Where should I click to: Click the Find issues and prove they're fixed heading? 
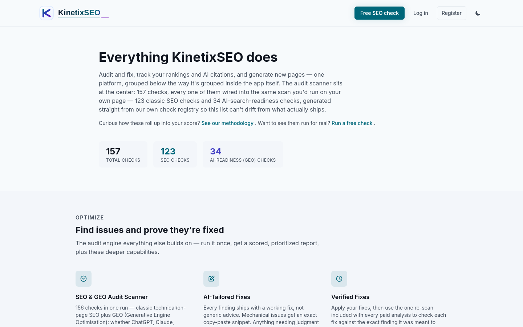click(150, 230)
